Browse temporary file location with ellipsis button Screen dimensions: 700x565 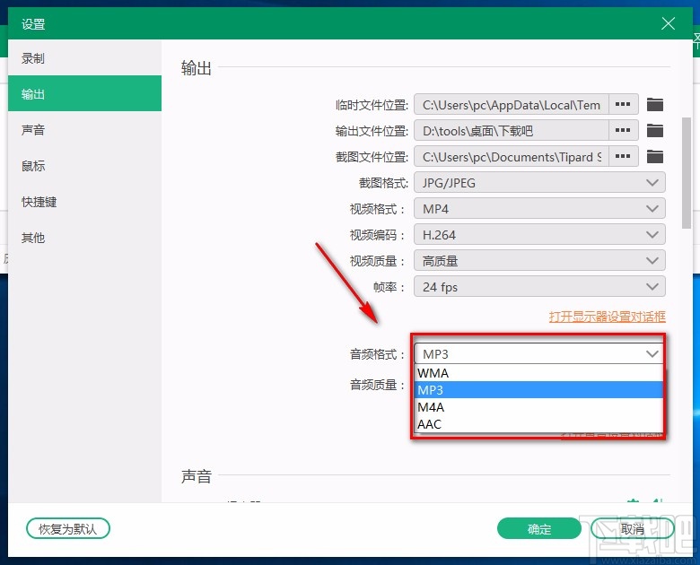(623, 104)
